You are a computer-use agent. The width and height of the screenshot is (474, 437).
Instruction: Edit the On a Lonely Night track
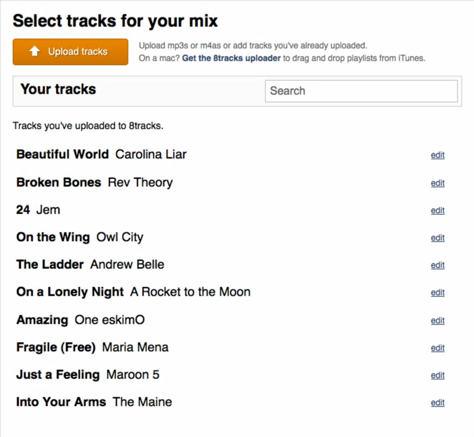(x=437, y=293)
